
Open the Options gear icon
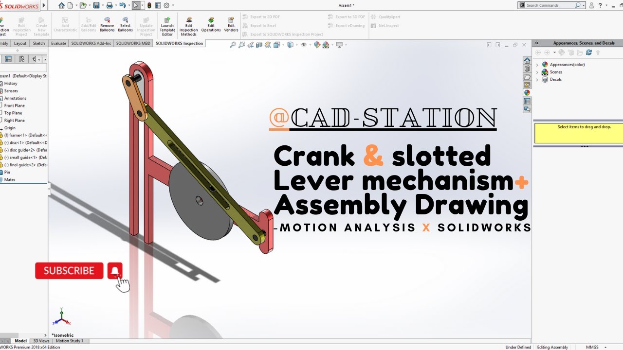coord(166,5)
